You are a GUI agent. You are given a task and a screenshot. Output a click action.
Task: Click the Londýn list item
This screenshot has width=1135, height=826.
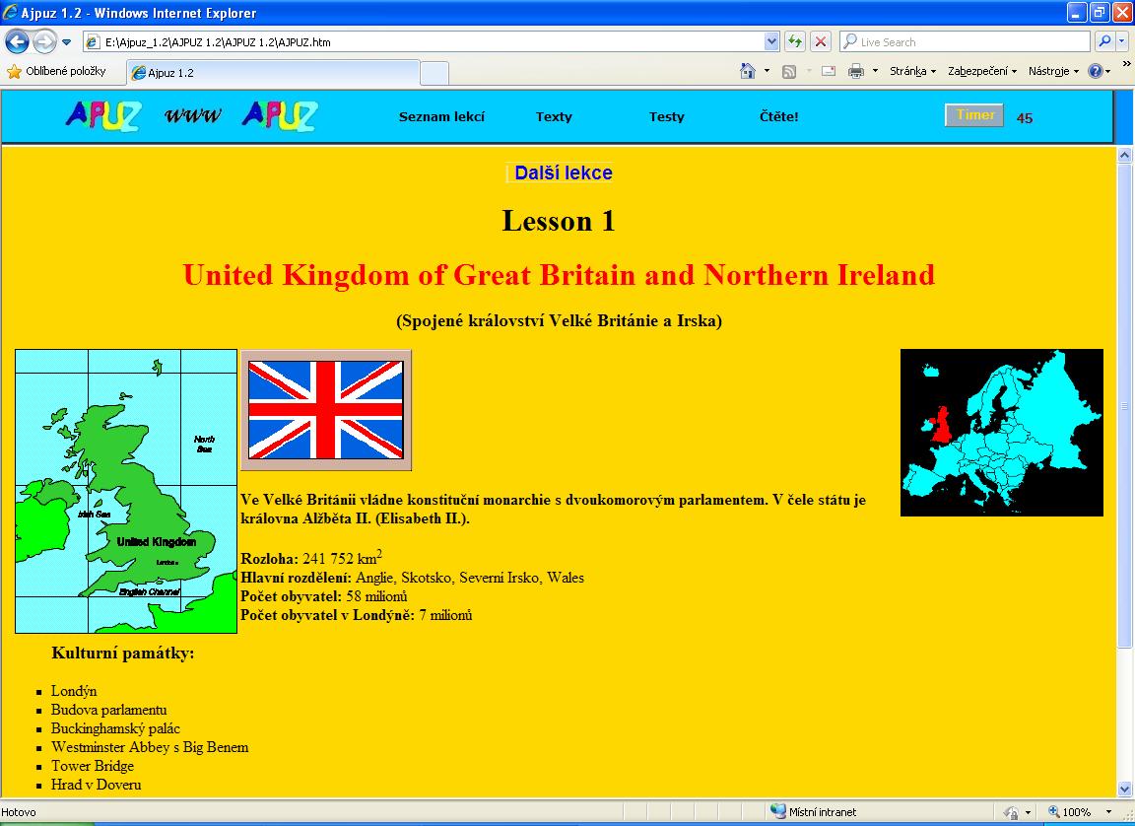coord(74,691)
